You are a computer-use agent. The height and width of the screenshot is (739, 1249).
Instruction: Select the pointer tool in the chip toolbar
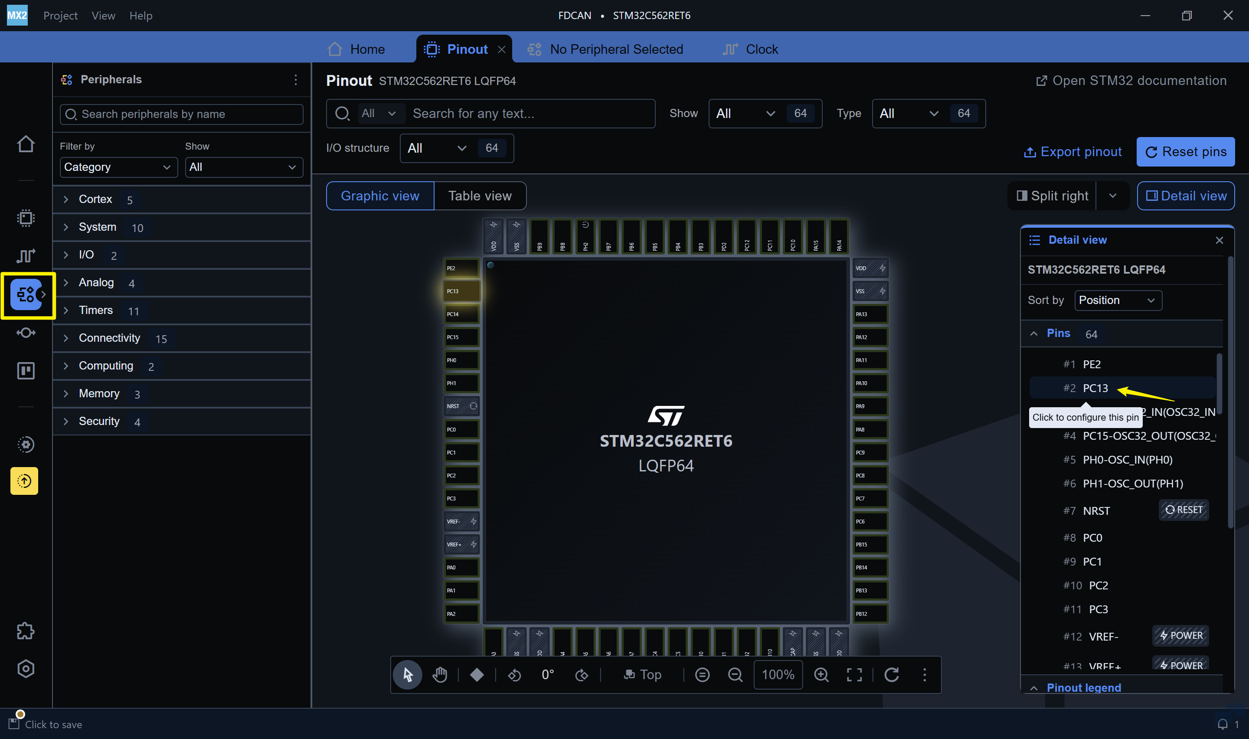(x=408, y=675)
